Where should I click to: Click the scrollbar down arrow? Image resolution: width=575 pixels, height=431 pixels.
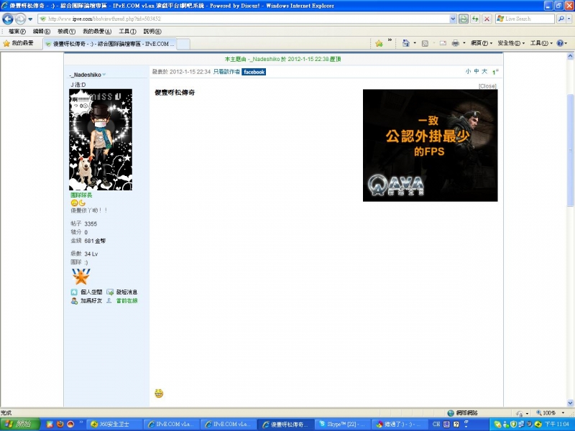click(570, 403)
